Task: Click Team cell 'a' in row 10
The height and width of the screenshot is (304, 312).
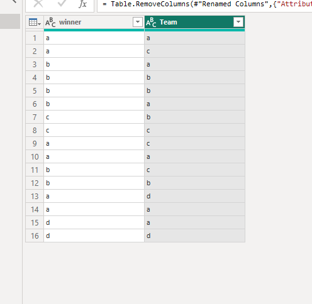Action: (x=194, y=157)
